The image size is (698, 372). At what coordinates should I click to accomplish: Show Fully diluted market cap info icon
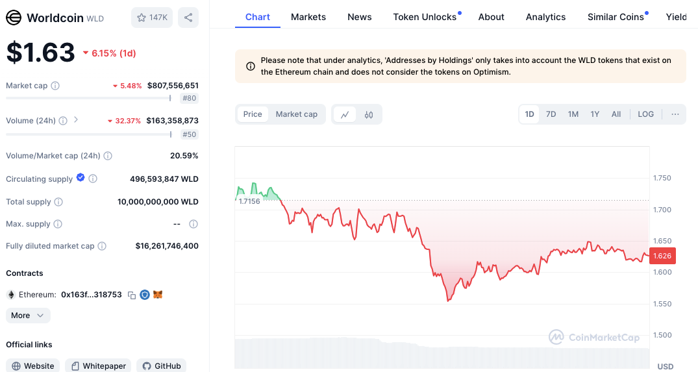(x=102, y=246)
